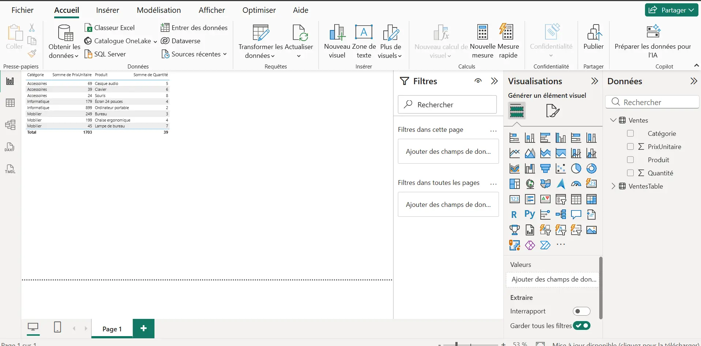The width and height of the screenshot is (701, 346).
Task: Select the Power Automate visual
Action: click(545, 245)
